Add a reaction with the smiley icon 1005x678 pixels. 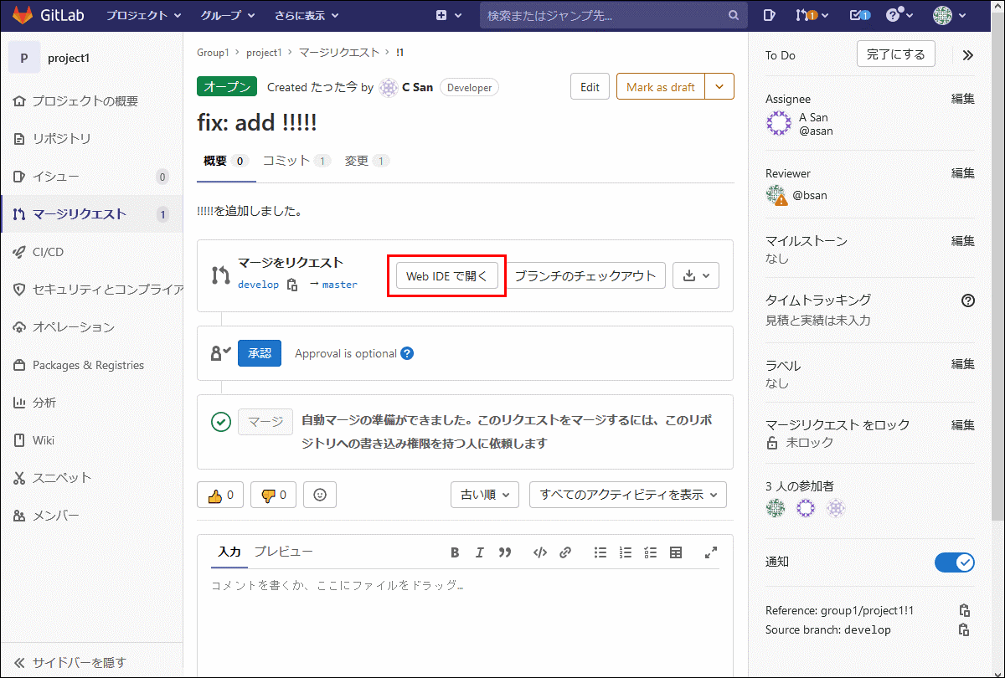[320, 495]
